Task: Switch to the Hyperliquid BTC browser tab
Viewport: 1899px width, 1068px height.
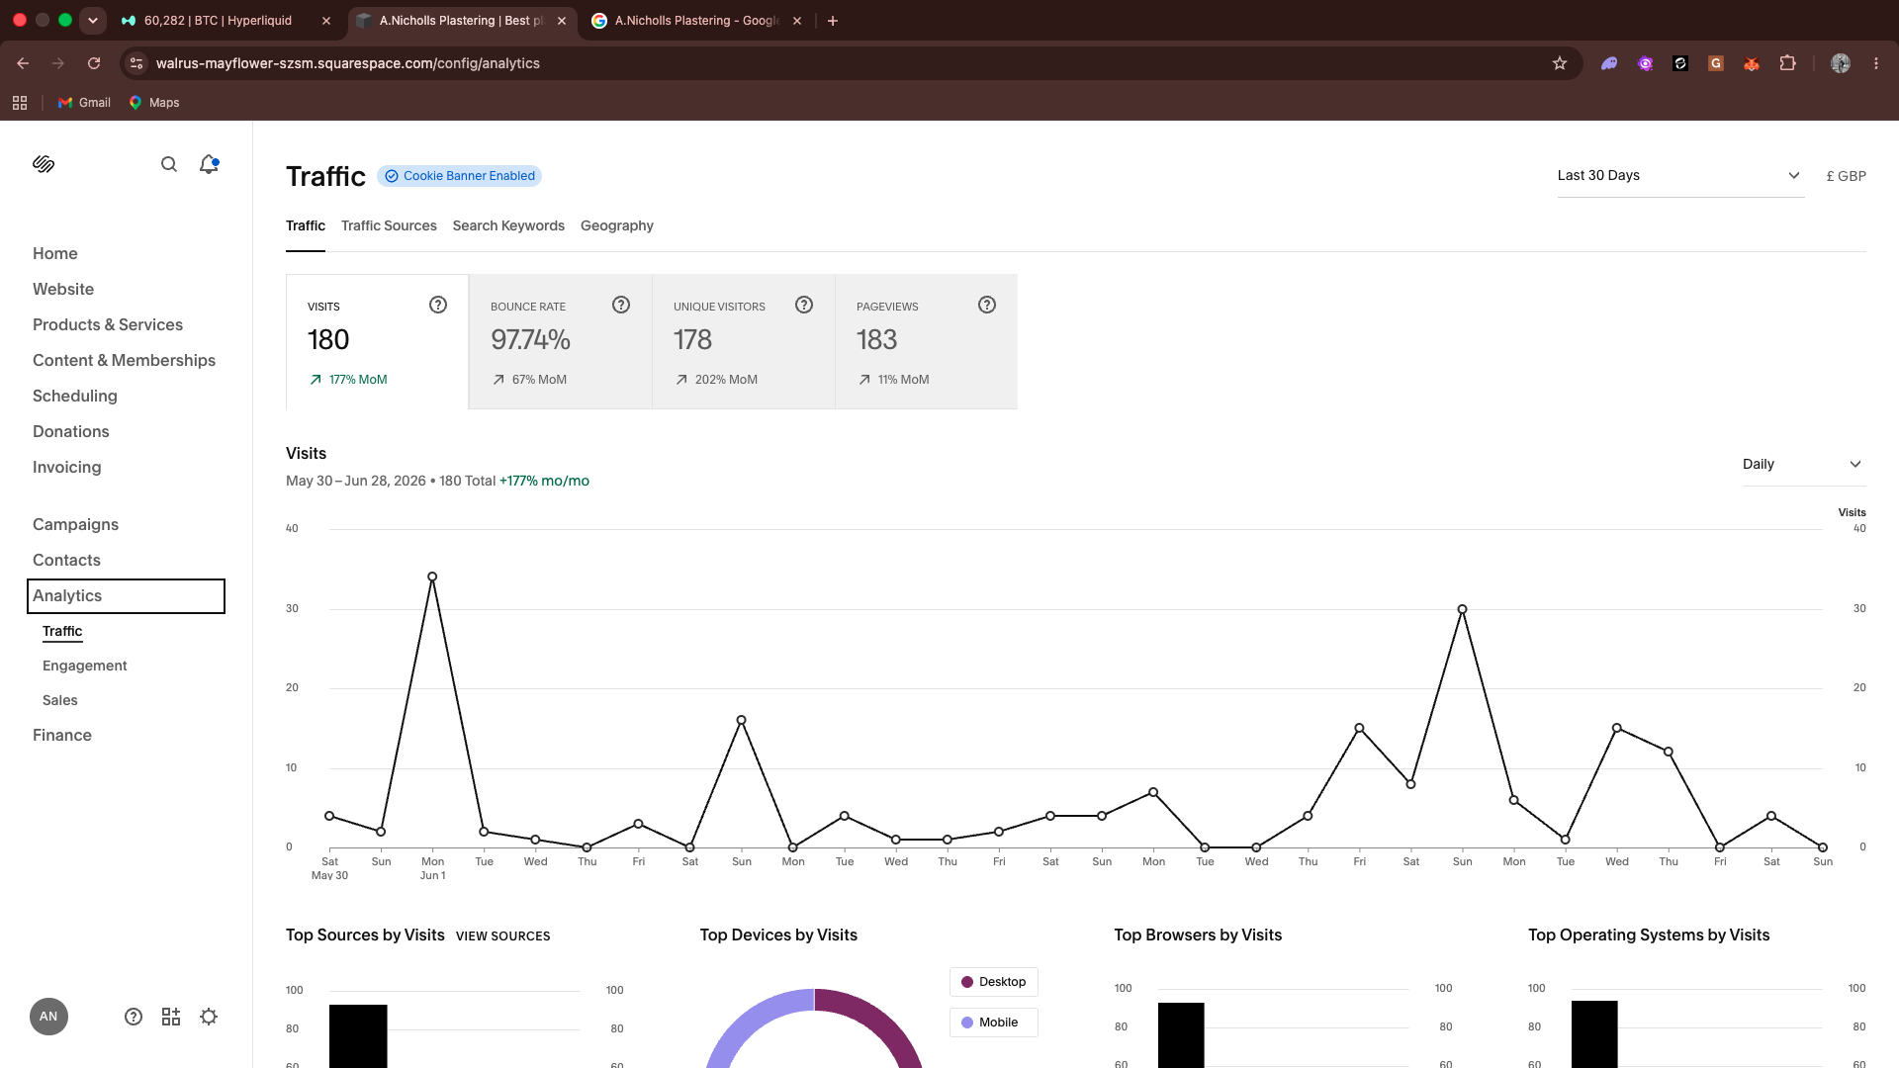Action: [218, 21]
